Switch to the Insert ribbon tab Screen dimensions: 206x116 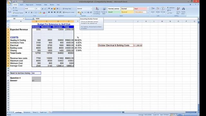[x=22, y=5]
